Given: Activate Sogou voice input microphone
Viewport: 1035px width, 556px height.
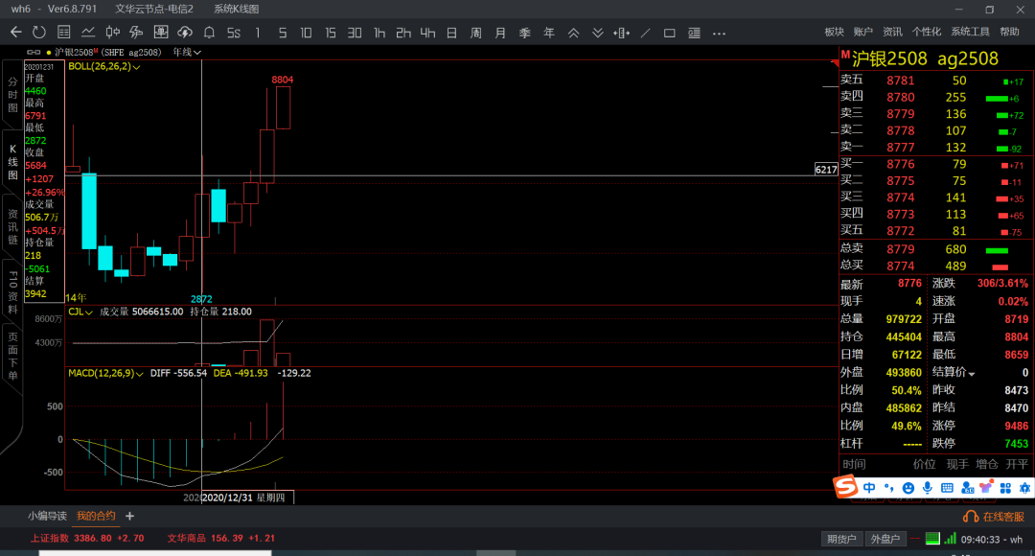Looking at the screenshot, I should [x=928, y=488].
